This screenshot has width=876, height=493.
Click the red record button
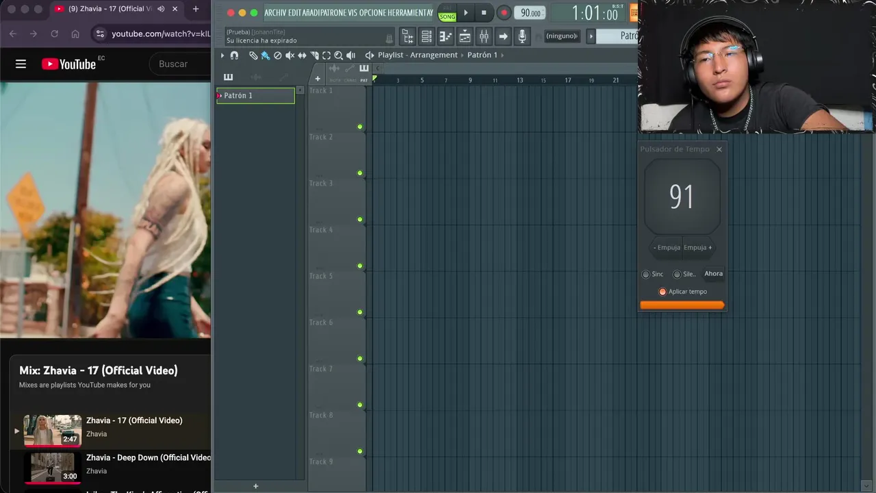504,13
